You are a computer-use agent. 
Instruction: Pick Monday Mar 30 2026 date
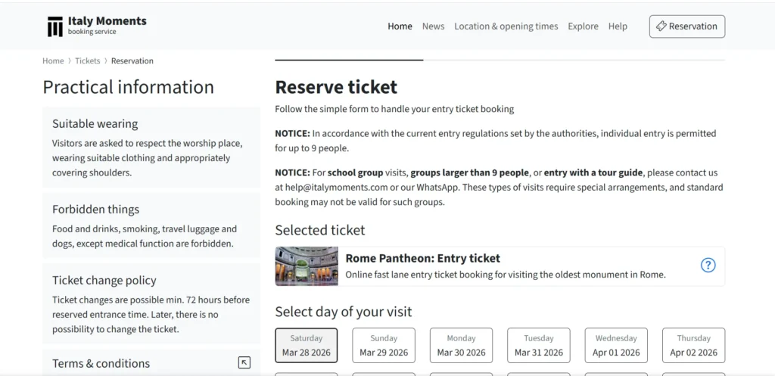click(461, 346)
